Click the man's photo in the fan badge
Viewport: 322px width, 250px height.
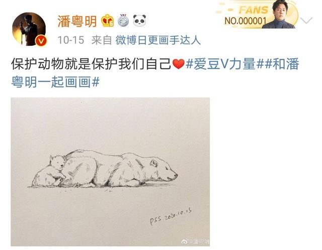coord(279,15)
